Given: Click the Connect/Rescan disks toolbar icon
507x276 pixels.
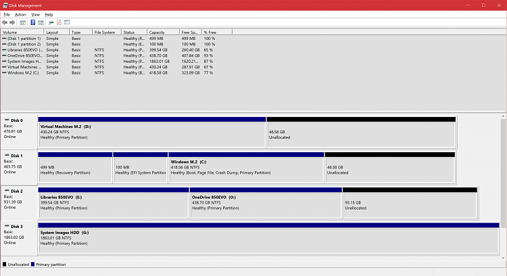Looking at the screenshot, I should [x=51, y=22].
